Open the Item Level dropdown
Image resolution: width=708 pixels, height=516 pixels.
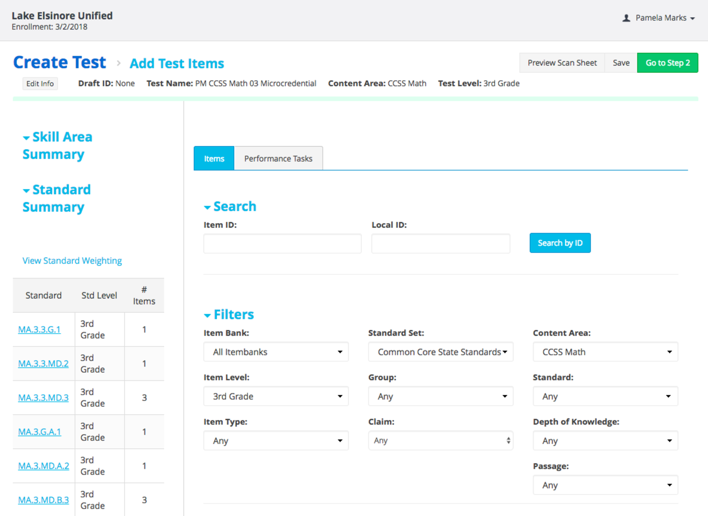(x=276, y=396)
